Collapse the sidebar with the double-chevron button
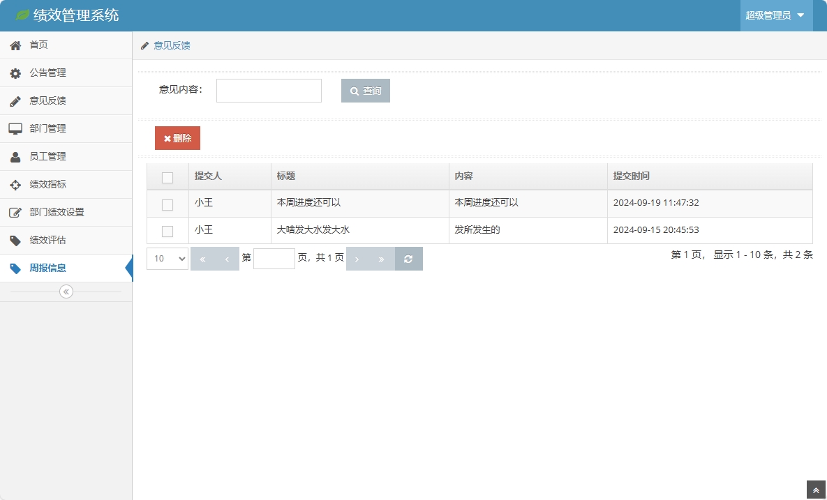827x500 pixels. (66, 291)
